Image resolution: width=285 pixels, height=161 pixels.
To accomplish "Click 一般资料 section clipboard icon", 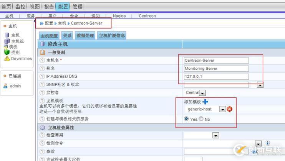I will point(42,53).
